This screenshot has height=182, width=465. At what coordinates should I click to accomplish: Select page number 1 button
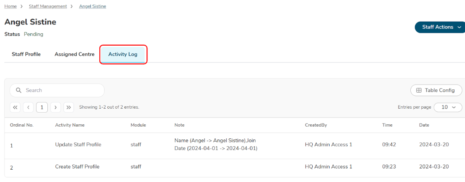tap(42, 107)
